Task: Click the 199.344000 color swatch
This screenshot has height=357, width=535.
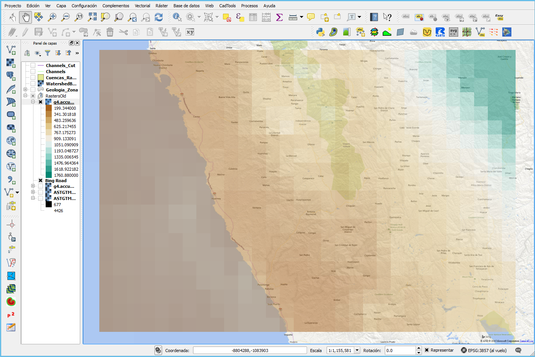Action: 49,108
